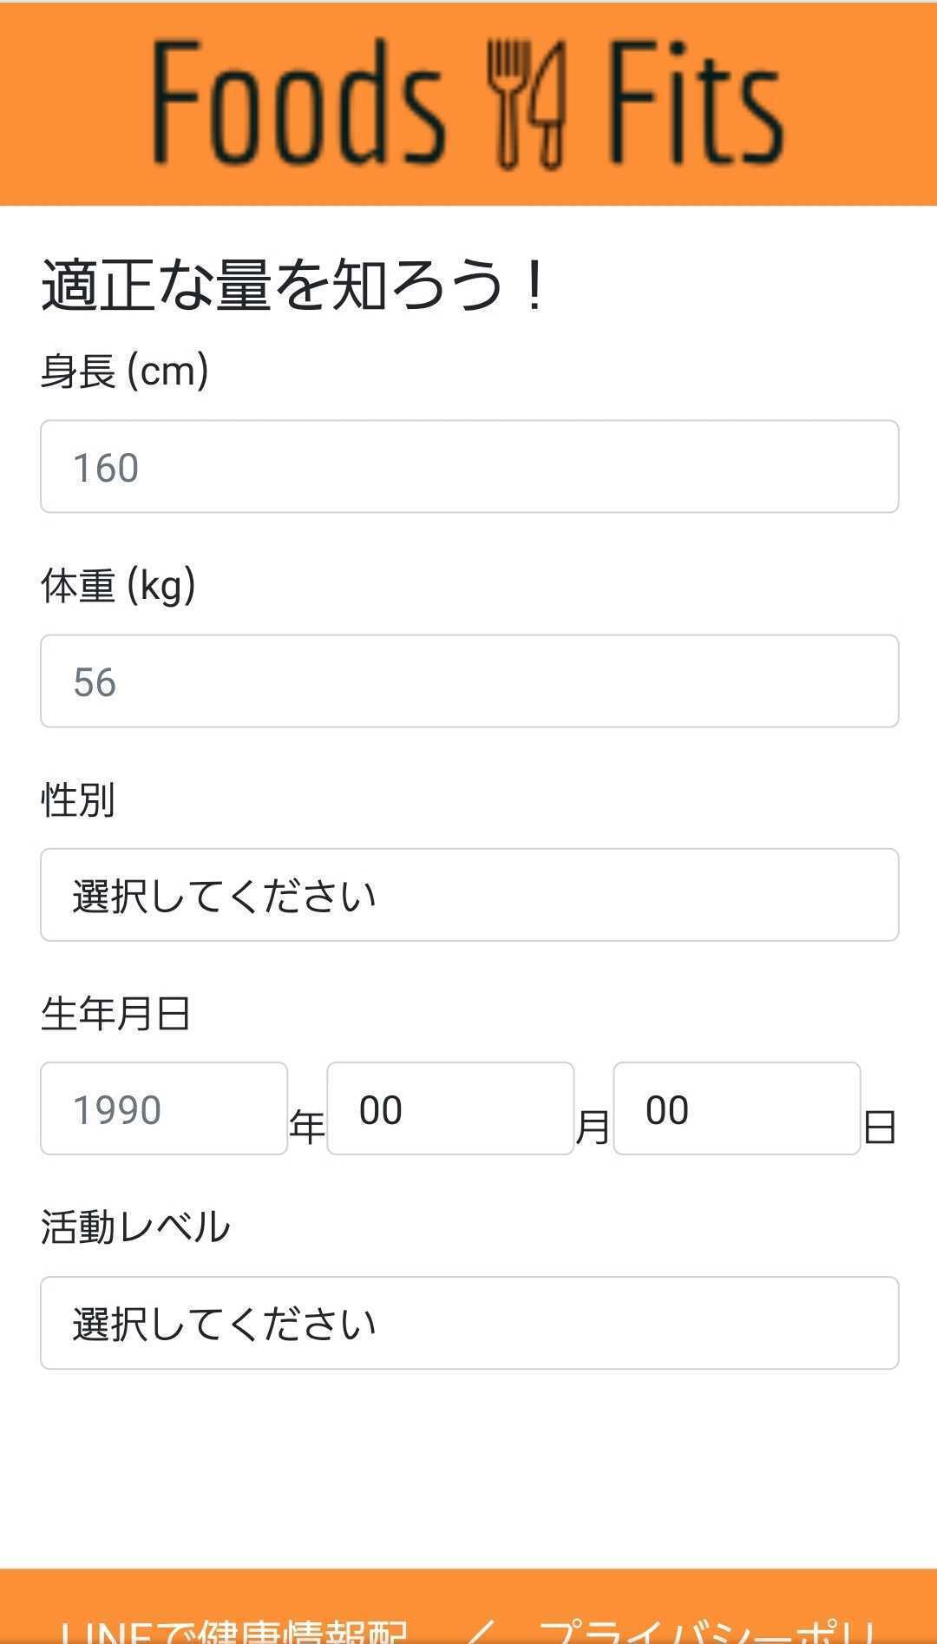Click the 活動レベル label text

click(x=135, y=1227)
